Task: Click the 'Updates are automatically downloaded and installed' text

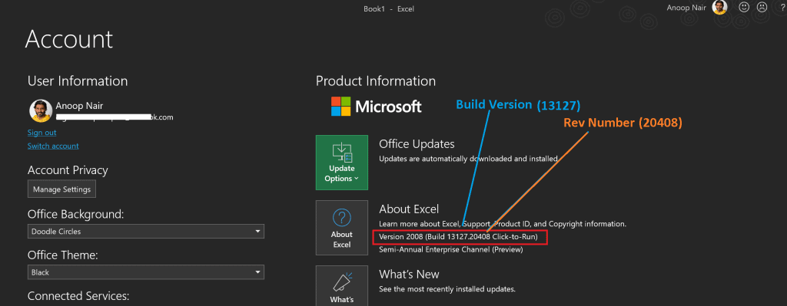Action: coord(468,159)
